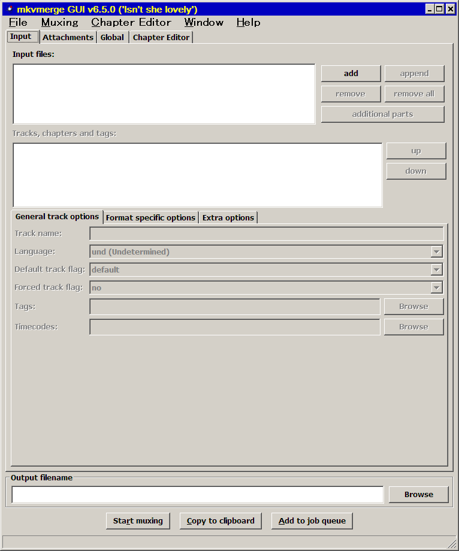This screenshot has width=459, height=551.
Task: Select the General track options tab
Action: coord(57,216)
